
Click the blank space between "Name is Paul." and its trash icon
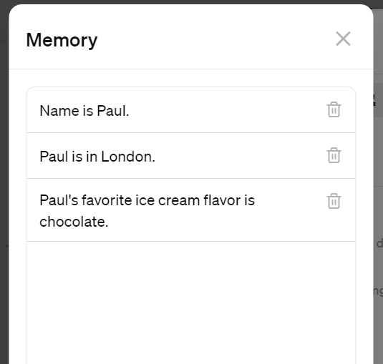coord(227,110)
